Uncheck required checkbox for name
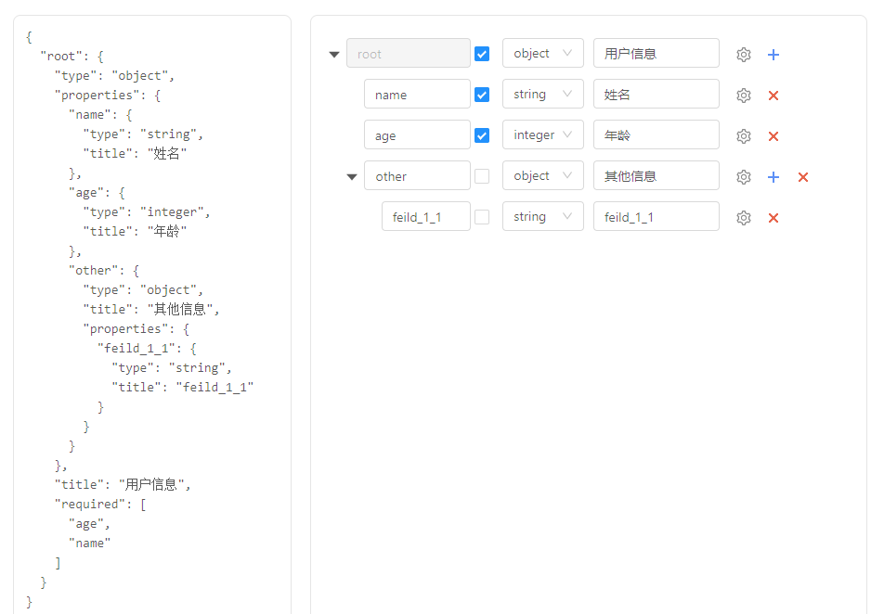 pyautogui.click(x=482, y=95)
